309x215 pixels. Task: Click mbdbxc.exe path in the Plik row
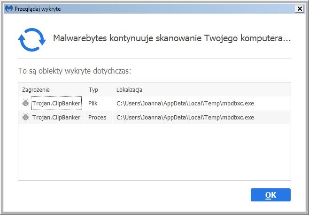(185, 103)
